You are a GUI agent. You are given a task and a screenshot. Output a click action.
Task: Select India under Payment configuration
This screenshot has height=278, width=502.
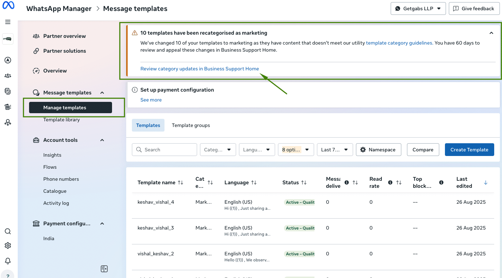coord(49,238)
